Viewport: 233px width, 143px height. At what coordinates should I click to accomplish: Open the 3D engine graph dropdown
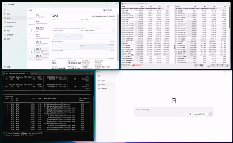coord(54,19)
